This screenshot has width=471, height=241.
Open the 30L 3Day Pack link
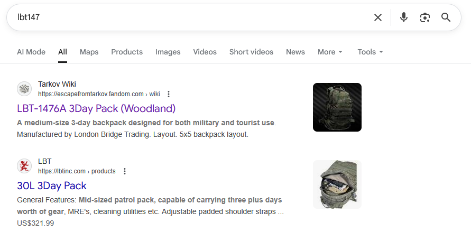(x=52, y=186)
